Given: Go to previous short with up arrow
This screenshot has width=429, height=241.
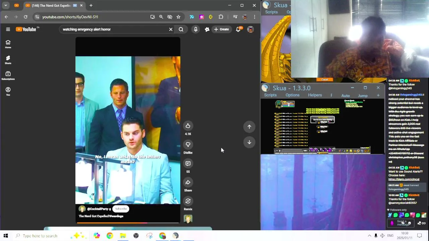Looking at the screenshot, I should tap(249, 127).
